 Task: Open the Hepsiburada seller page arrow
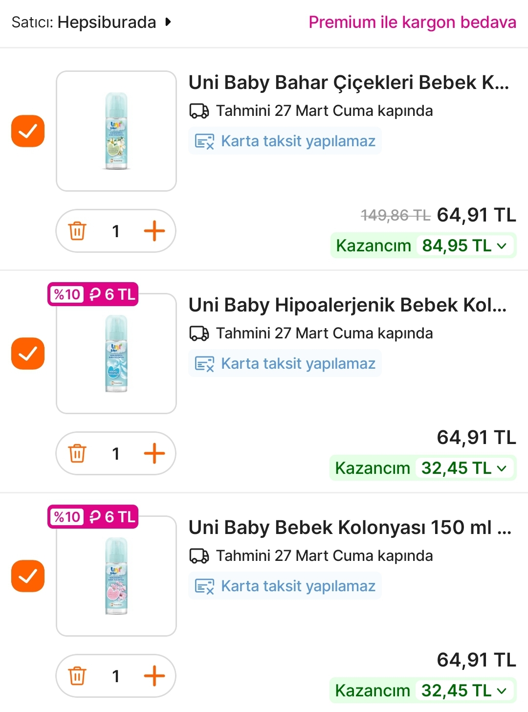coord(168,22)
